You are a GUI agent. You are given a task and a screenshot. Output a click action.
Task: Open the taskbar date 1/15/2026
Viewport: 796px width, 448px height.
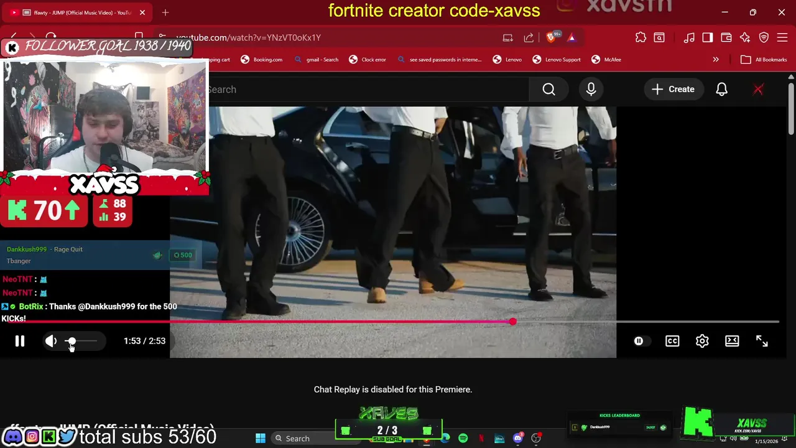click(766, 441)
